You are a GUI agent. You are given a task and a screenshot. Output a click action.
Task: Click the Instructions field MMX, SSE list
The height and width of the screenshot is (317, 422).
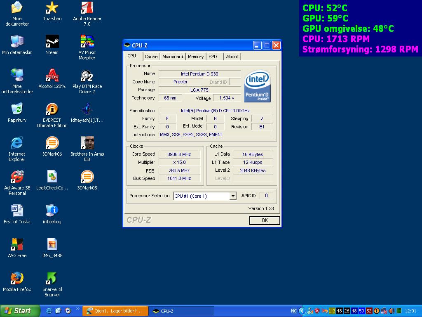point(216,135)
